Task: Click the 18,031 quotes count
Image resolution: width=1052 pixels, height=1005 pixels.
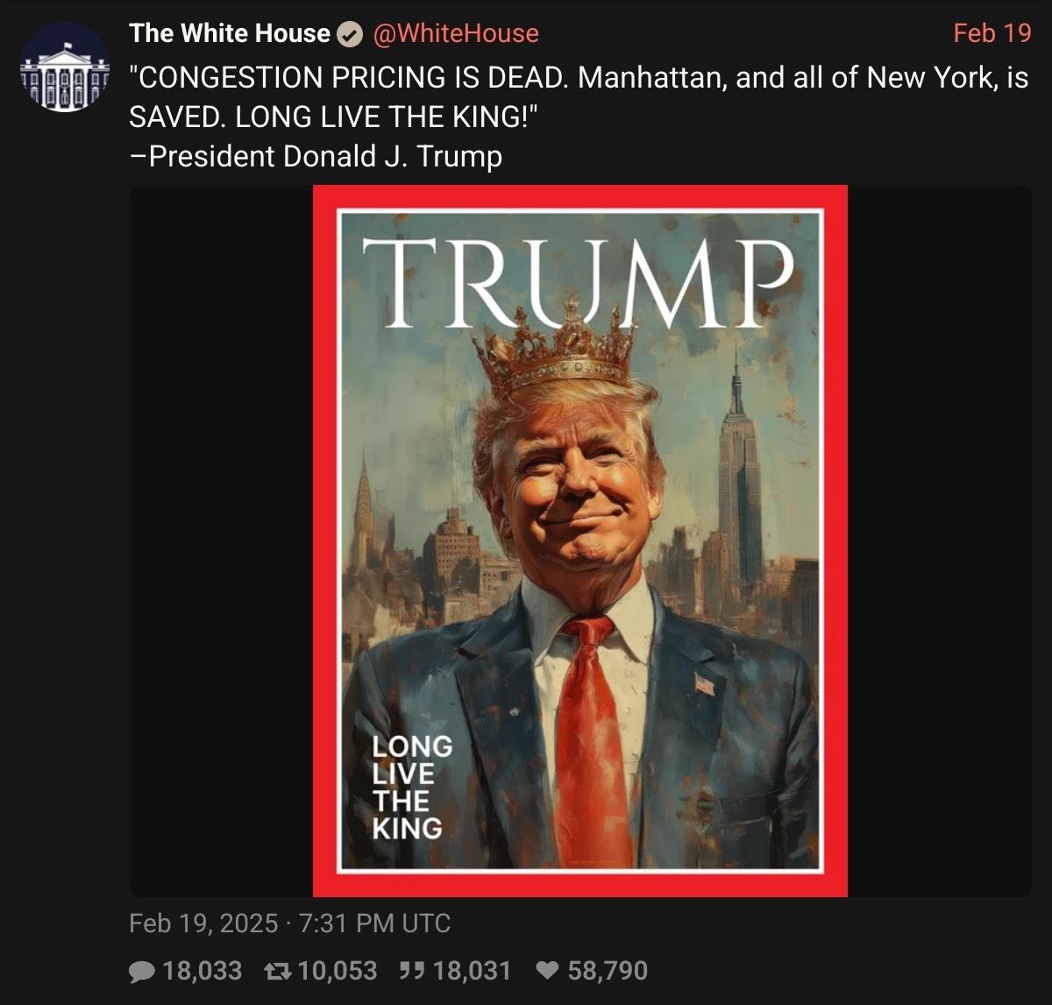Action: pyautogui.click(x=472, y=971)
